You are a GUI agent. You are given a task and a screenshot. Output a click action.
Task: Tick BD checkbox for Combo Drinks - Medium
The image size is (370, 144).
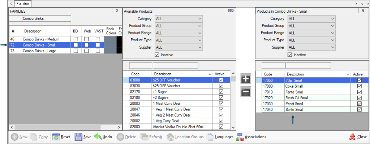pos(76,39)
